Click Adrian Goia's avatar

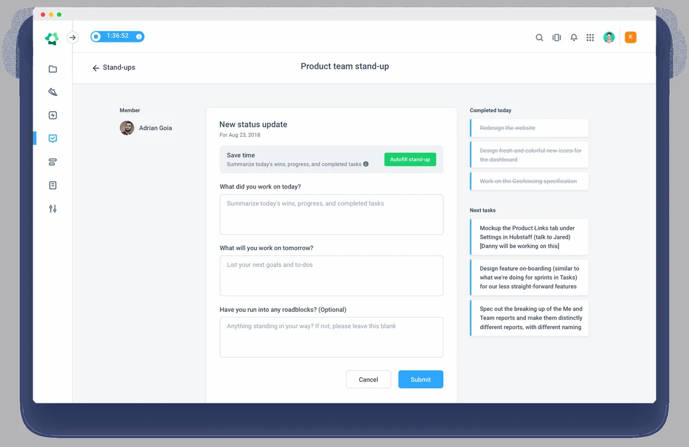127,128
